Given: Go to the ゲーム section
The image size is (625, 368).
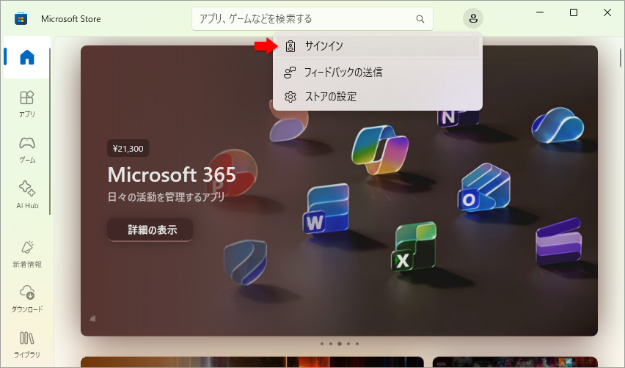Looking at the screenshot, I should (x=27, y=149).
